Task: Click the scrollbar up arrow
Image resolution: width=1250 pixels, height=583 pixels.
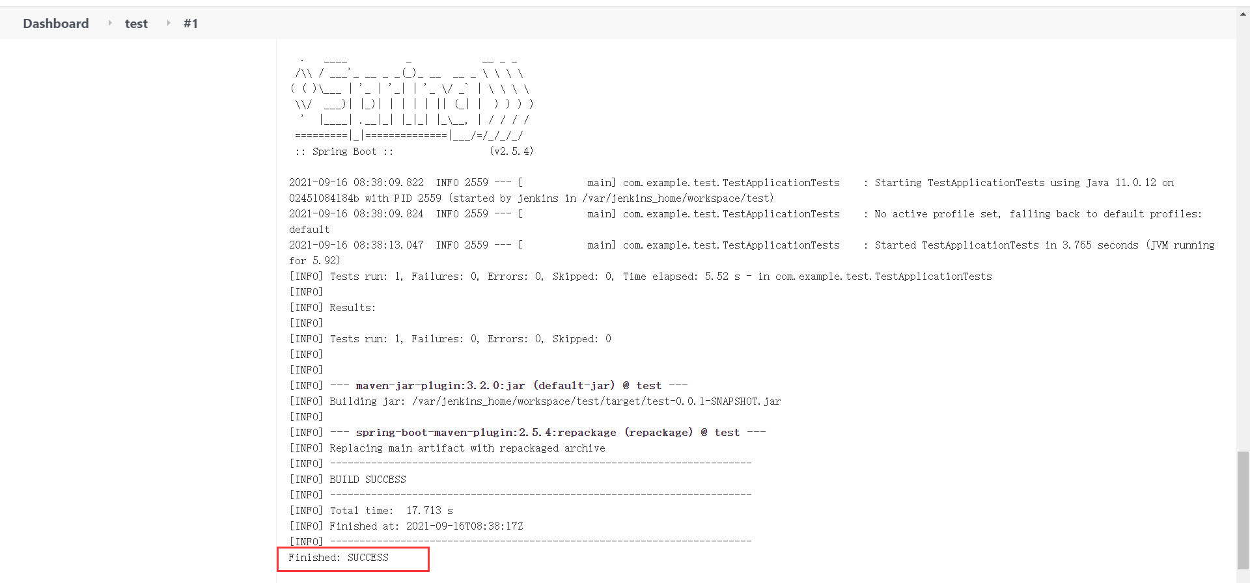Action: point(1243,13)
